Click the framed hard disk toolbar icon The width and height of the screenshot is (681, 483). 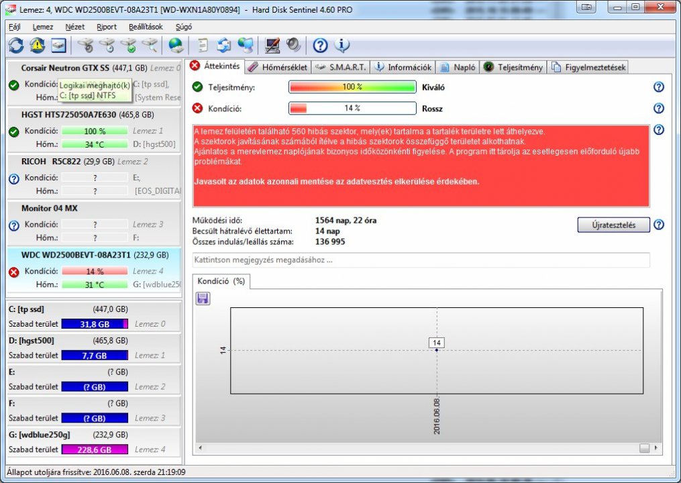pyautogui.click(x=58, y=45)
